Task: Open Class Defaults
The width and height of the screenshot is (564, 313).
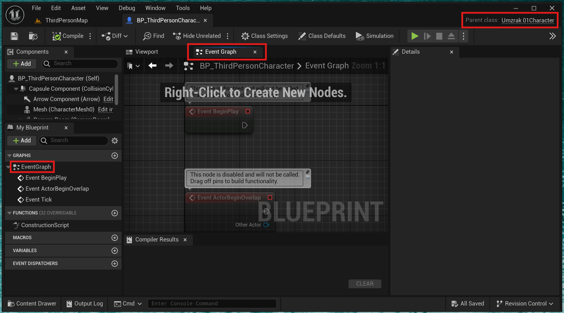Action: click(x=322, y=36)
